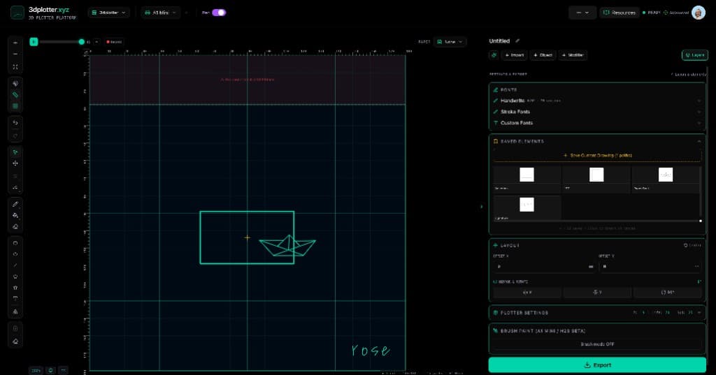Click the Offset Y input field
The width and height of the screenshot is (716, 375).
(650, 267)
